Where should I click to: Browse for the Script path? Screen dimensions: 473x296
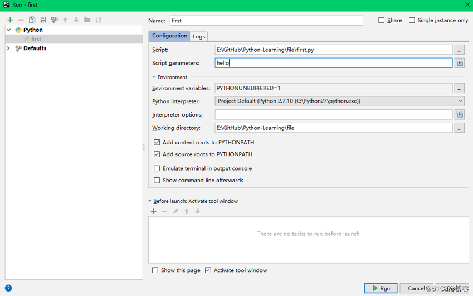[460, 50]
